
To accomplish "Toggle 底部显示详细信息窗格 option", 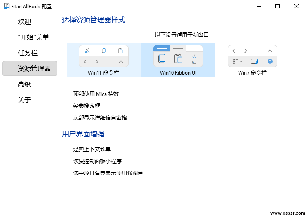I will [x=100, y=118].
